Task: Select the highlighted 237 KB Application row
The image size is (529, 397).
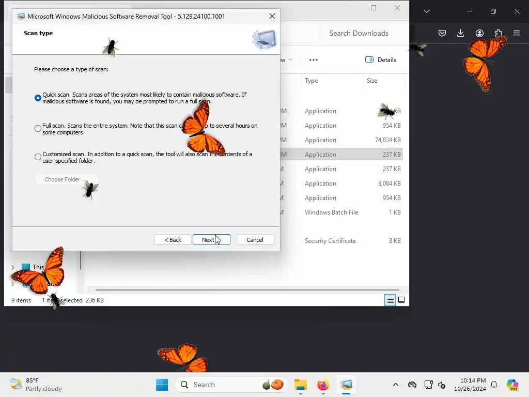Action: point(342,154)
